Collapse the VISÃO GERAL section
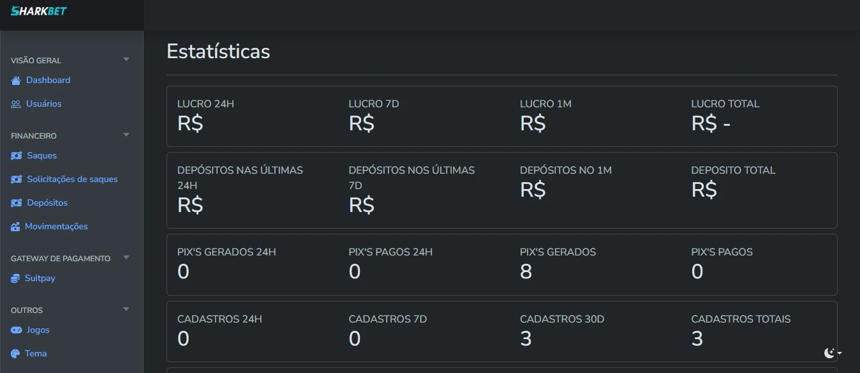860x373 pixels. point(126,58)
